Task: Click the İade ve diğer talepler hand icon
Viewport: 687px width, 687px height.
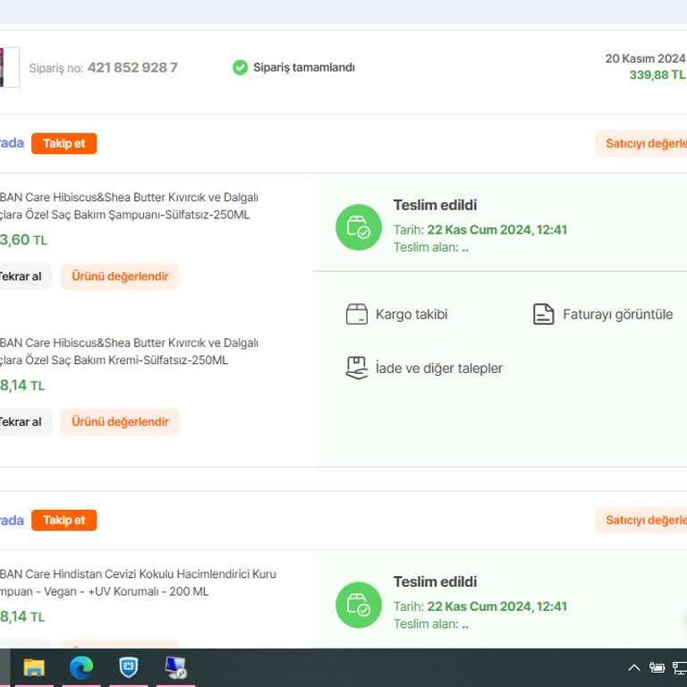Action: (357, 368)
